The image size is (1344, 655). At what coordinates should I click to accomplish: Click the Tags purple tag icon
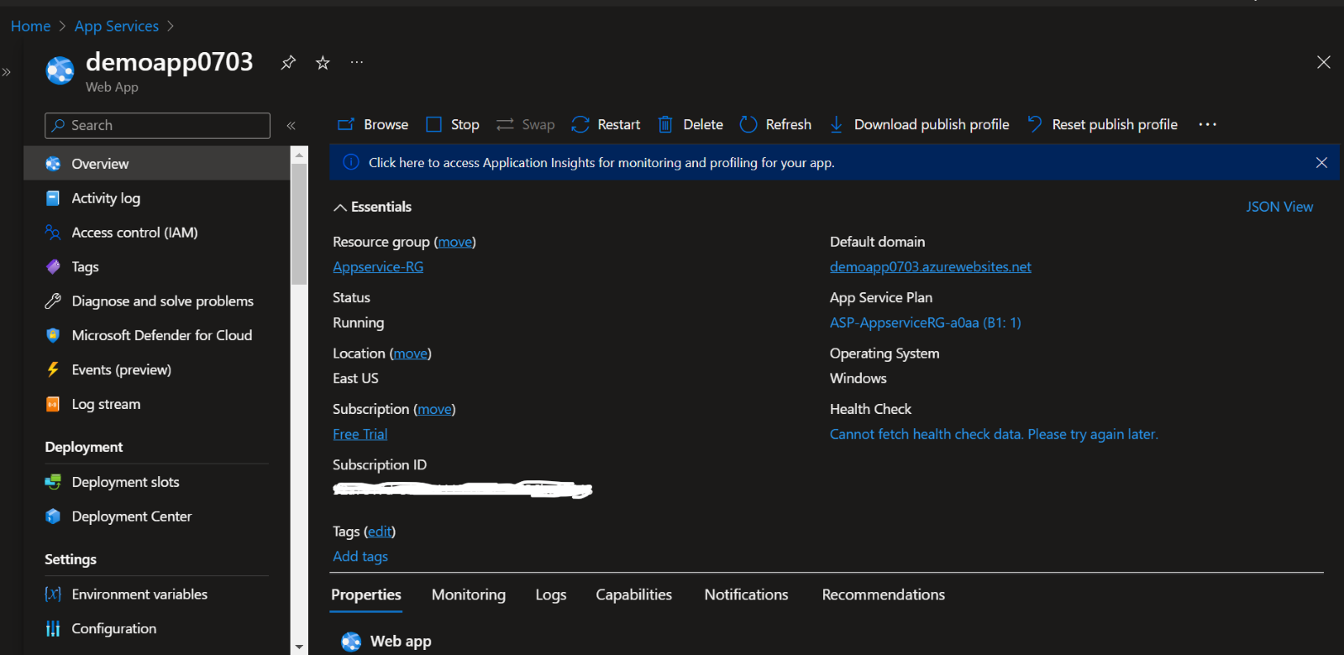tap(53, 267)
